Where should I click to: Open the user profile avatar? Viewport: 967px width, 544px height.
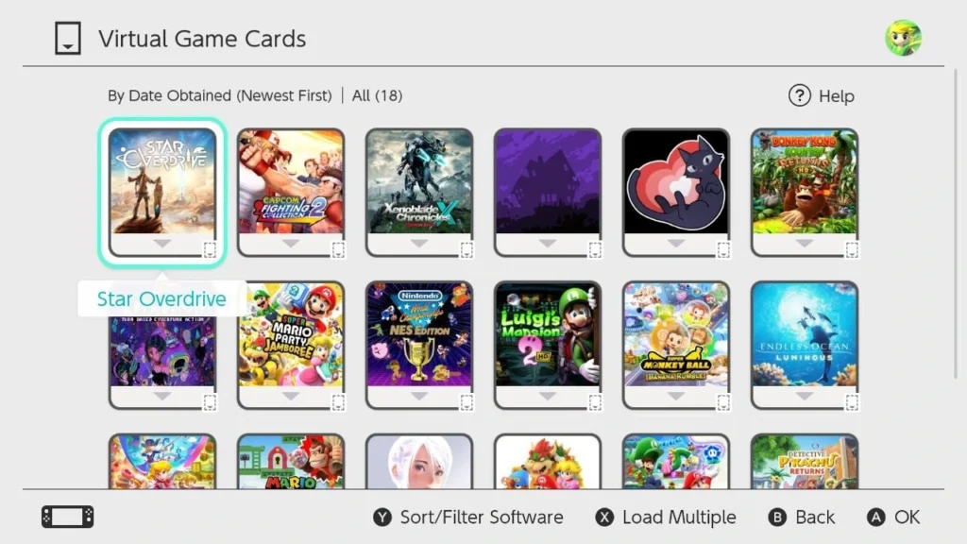[x=904, y=38]
